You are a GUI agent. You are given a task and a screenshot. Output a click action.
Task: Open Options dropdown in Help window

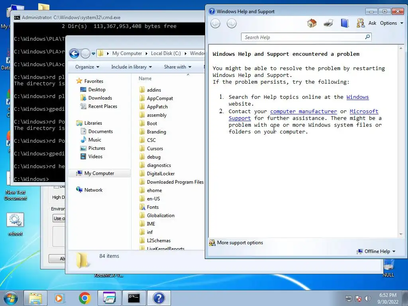click(x=392, y=23)
